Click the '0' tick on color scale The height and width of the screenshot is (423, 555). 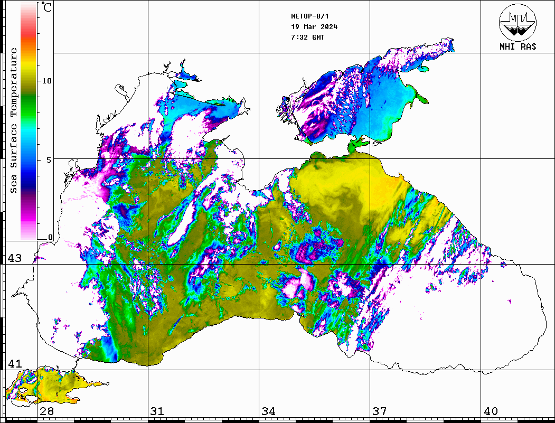pyautogui.click(x=50, y=237)
